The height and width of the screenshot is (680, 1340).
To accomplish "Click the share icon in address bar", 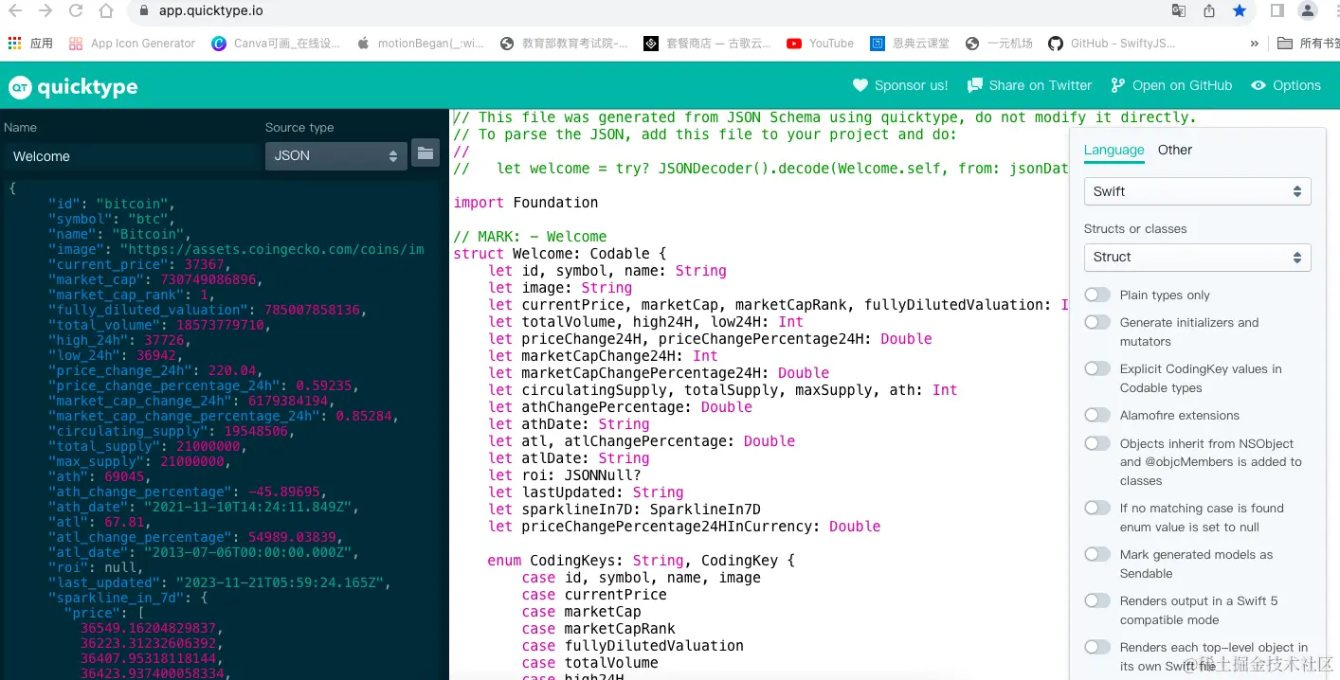I will (x=1209, y=10).
